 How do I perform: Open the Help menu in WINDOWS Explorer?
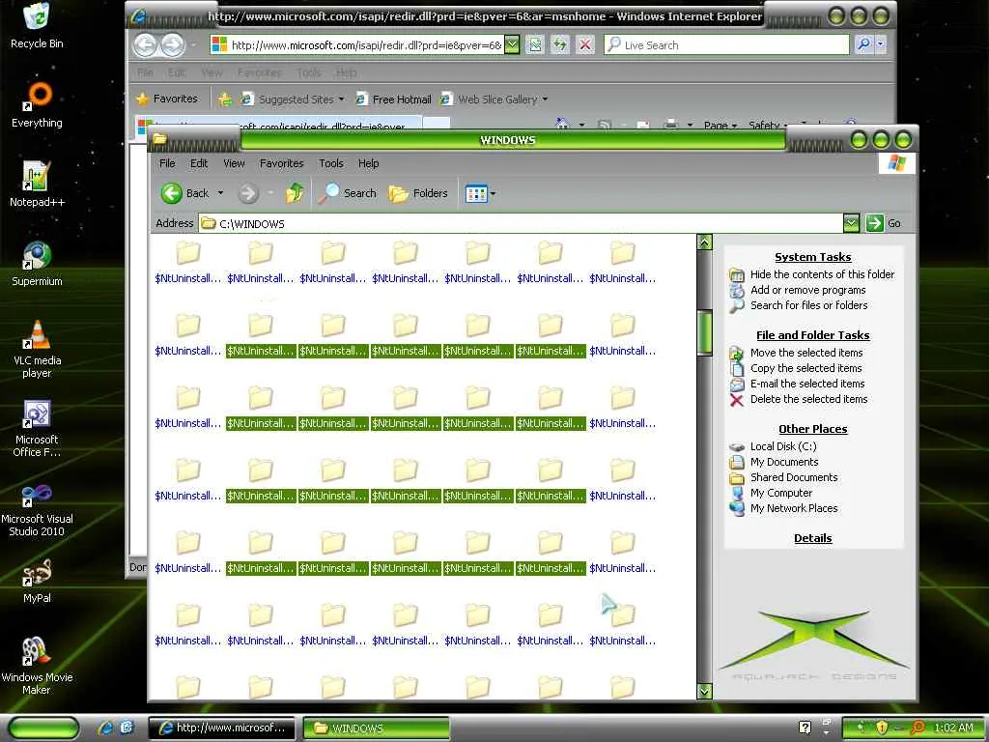click(368, 163)
